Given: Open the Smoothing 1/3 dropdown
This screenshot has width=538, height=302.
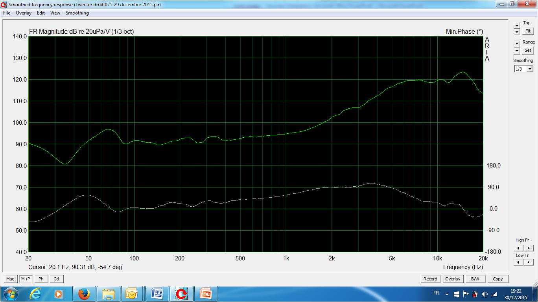Looking at the screenshot, I should click(x=523, y=69).
